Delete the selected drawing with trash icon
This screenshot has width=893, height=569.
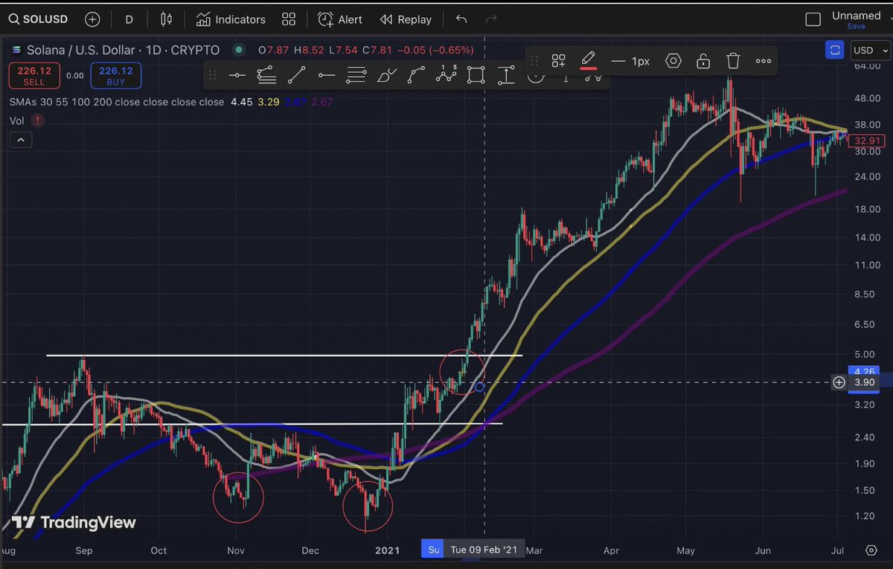[x=734, y=61]
